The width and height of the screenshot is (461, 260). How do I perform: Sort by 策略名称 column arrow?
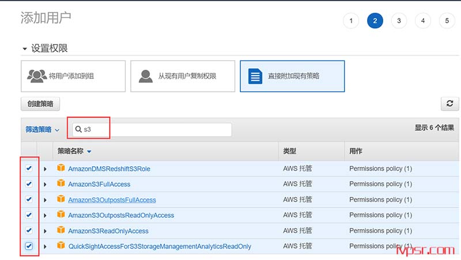coord(89,152)
